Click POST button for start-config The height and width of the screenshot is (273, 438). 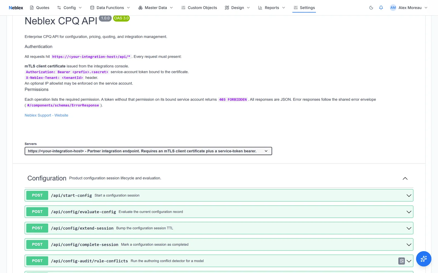37,195
